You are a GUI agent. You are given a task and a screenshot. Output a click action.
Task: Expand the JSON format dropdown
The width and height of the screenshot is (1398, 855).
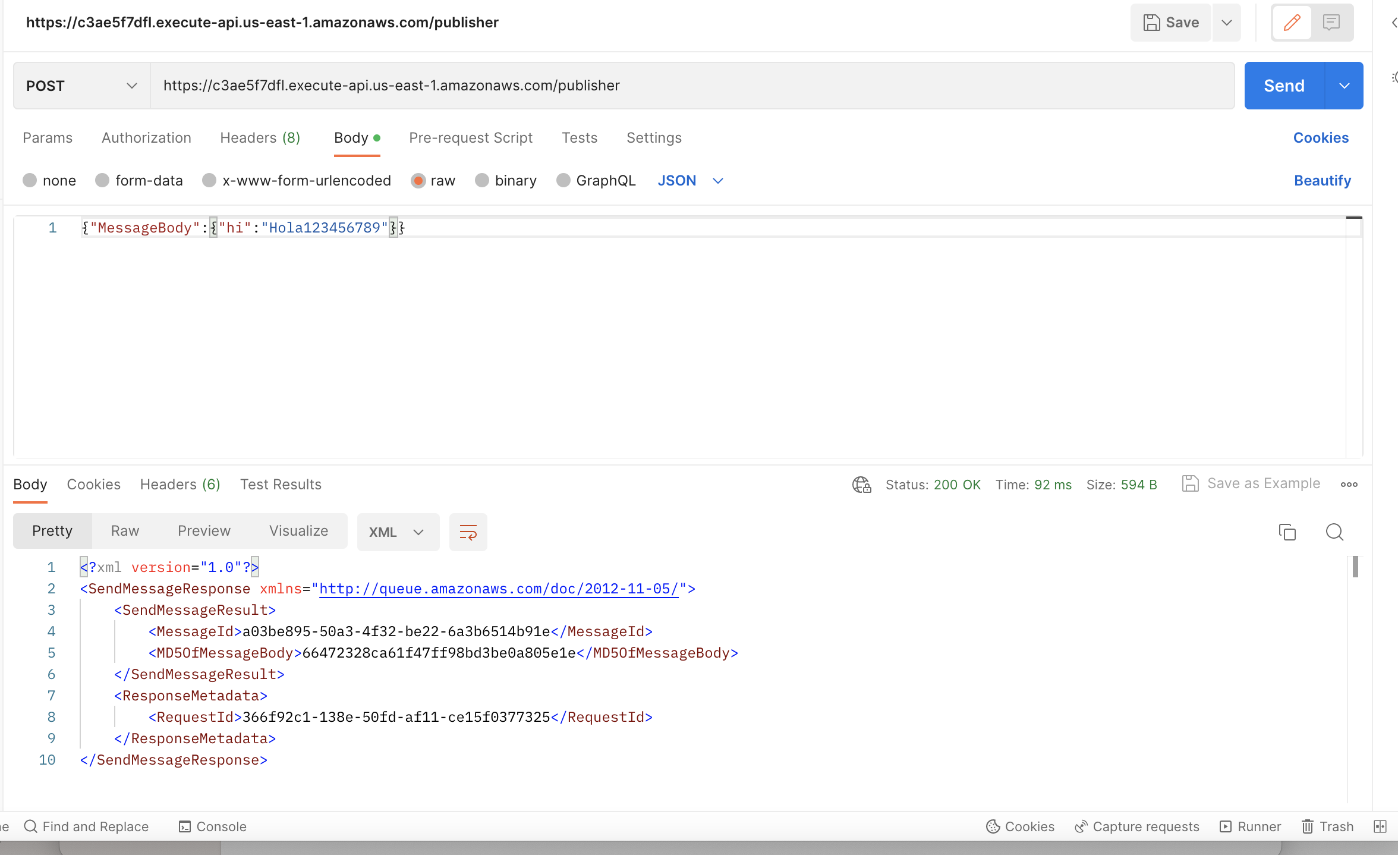point(690,180)
